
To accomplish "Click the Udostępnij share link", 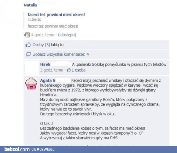I will point(67,35).
